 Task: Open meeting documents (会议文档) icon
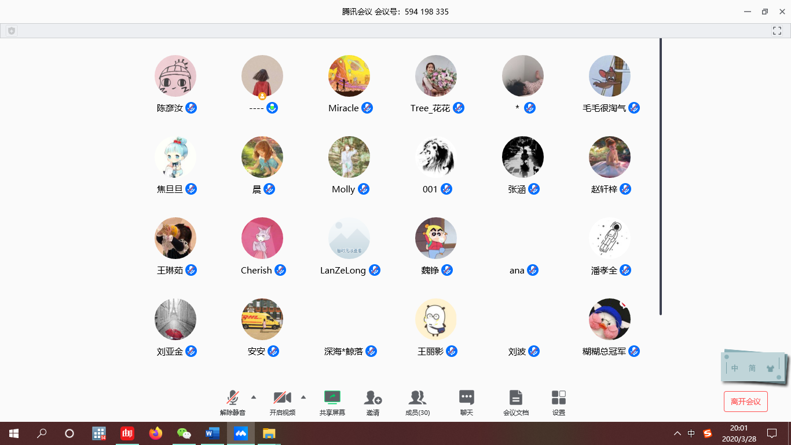click(x=515, y=398)
